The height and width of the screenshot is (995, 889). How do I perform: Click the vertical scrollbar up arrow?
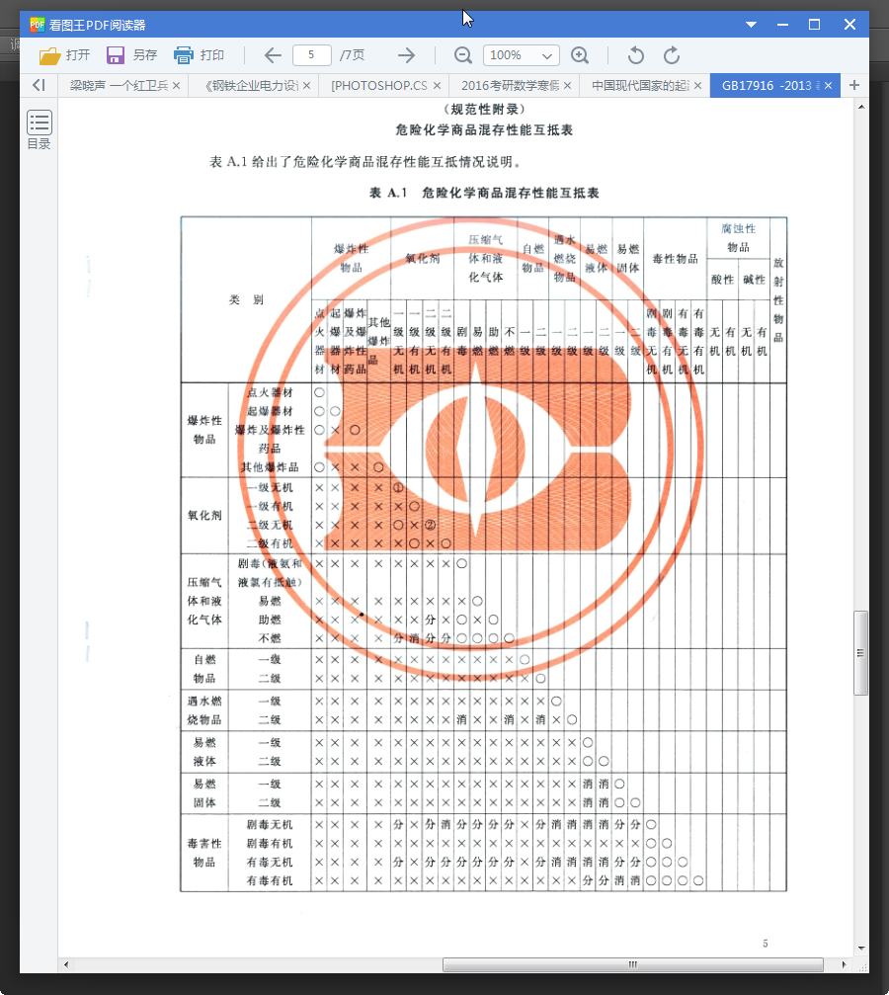(861, 107)
